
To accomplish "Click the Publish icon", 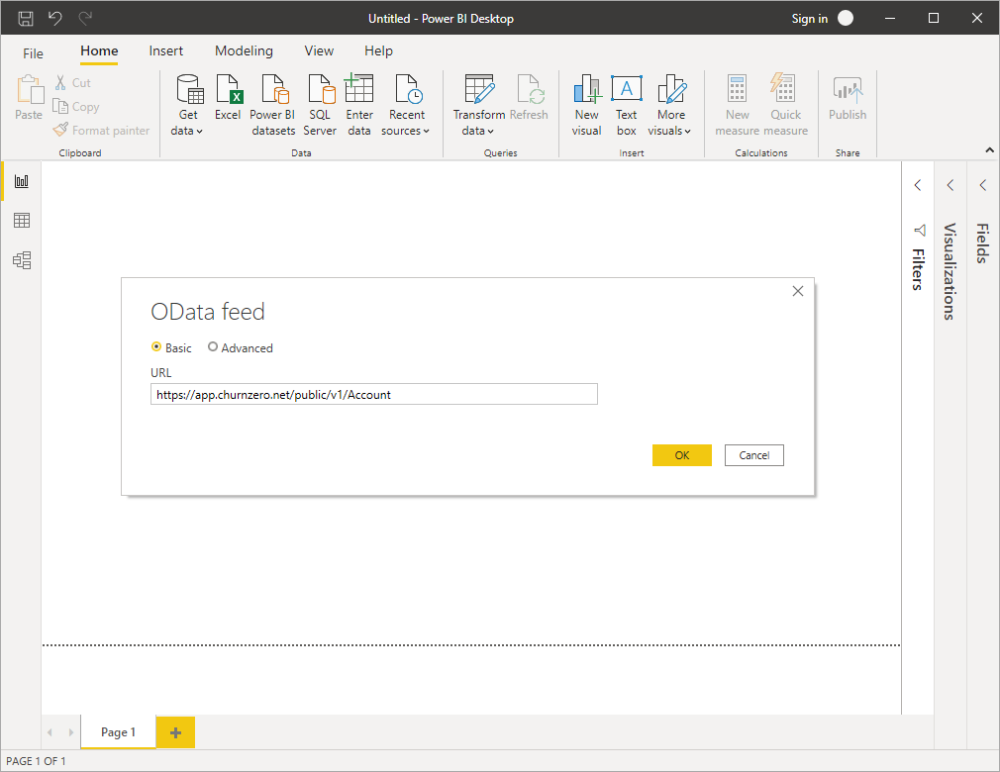I will 848,89.
